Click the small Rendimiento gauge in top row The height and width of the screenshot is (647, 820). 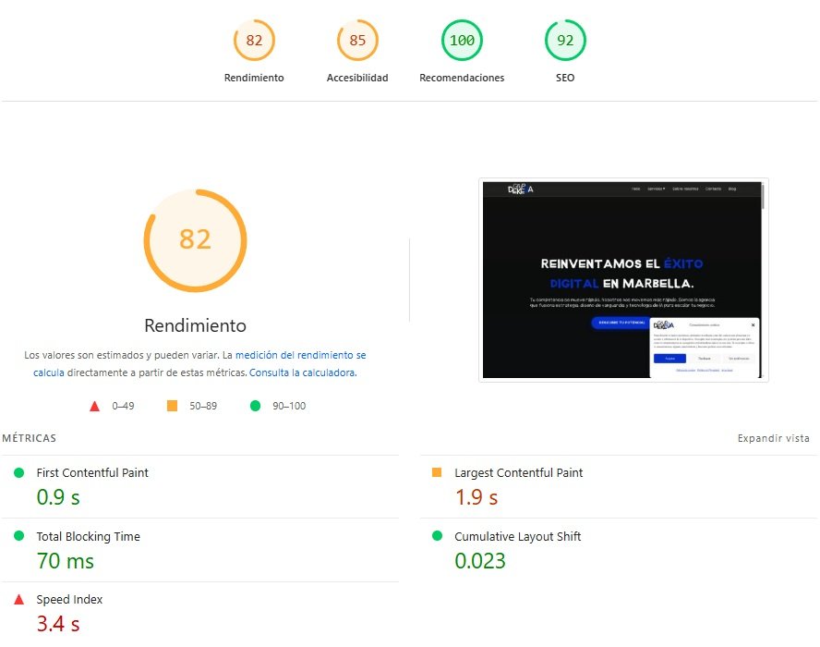coord(254,41)
